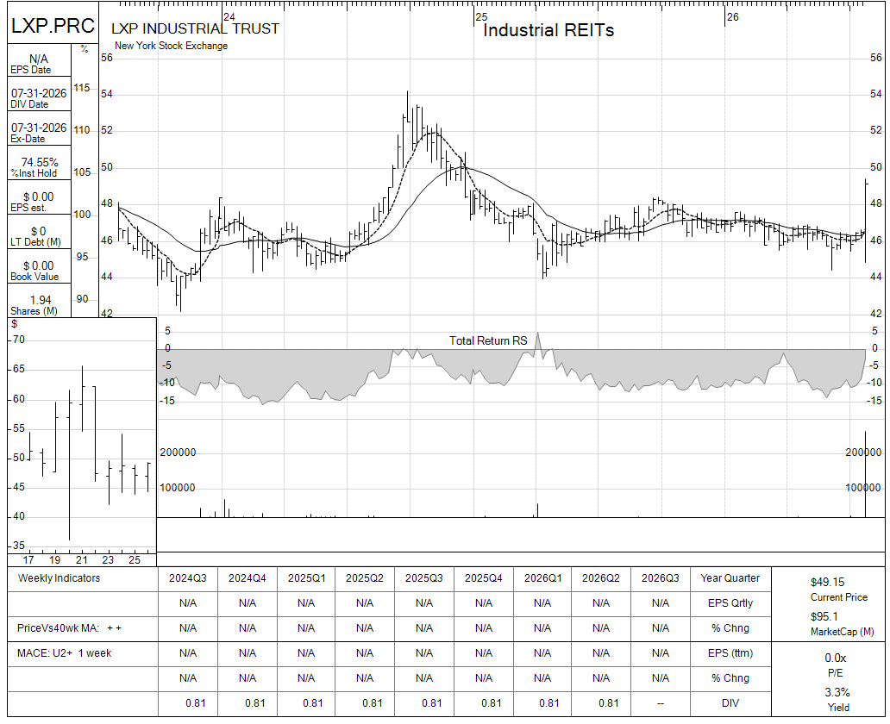Click the 2025Q4 column header
Viewport: 890px width, 724px height.
click(484, 578)
